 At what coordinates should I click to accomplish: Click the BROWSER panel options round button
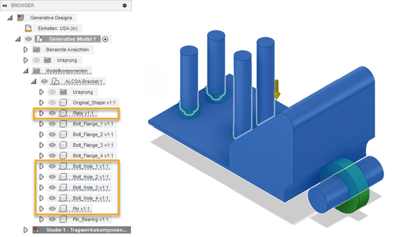(125, 6)
